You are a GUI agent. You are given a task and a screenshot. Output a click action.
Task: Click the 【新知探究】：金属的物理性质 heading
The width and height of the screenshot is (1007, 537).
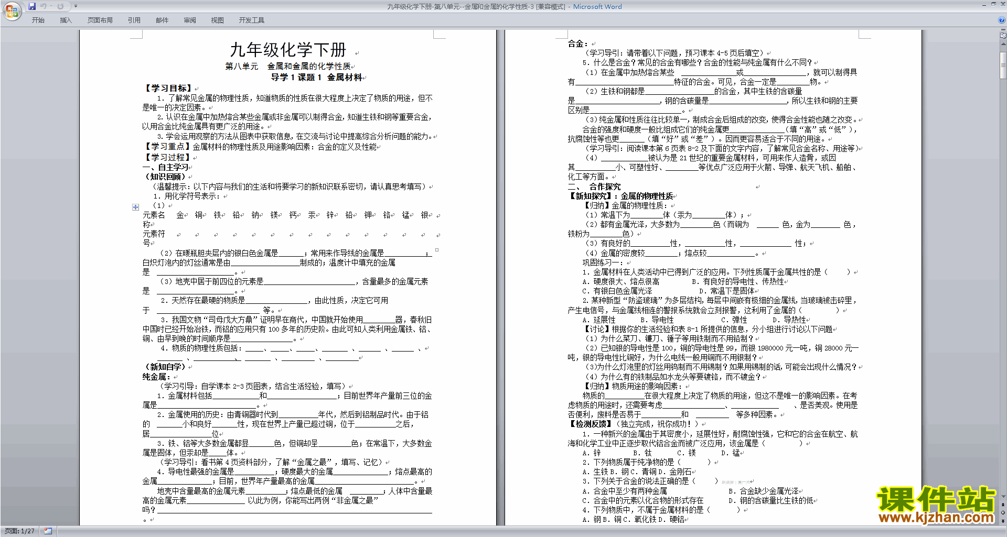tap(620, 196)
